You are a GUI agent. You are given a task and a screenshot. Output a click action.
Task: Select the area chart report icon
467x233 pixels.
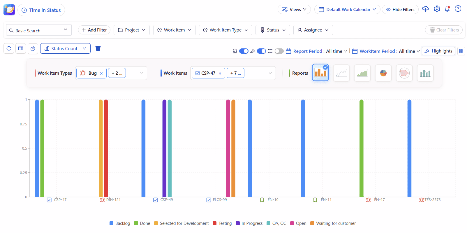pos(362,73)
